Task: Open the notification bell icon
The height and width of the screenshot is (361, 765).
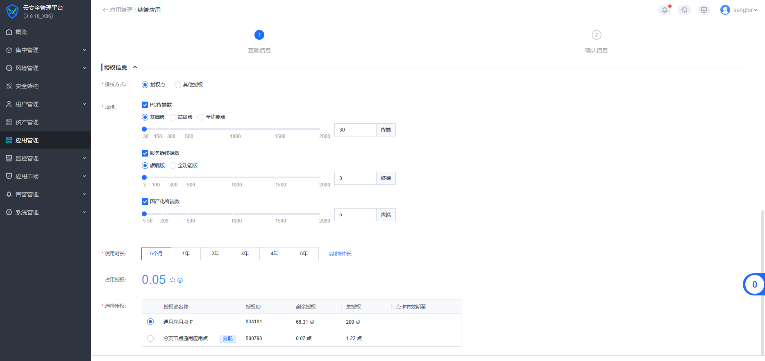Action: coord(664,10)
